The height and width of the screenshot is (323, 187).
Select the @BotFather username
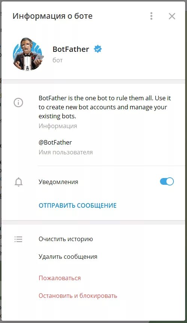click(x=55, y=142)
